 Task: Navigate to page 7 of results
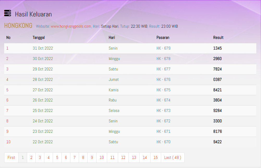point(75,158)
